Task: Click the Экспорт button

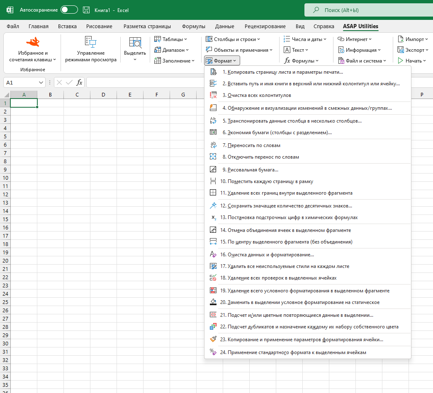Action: 413,50
